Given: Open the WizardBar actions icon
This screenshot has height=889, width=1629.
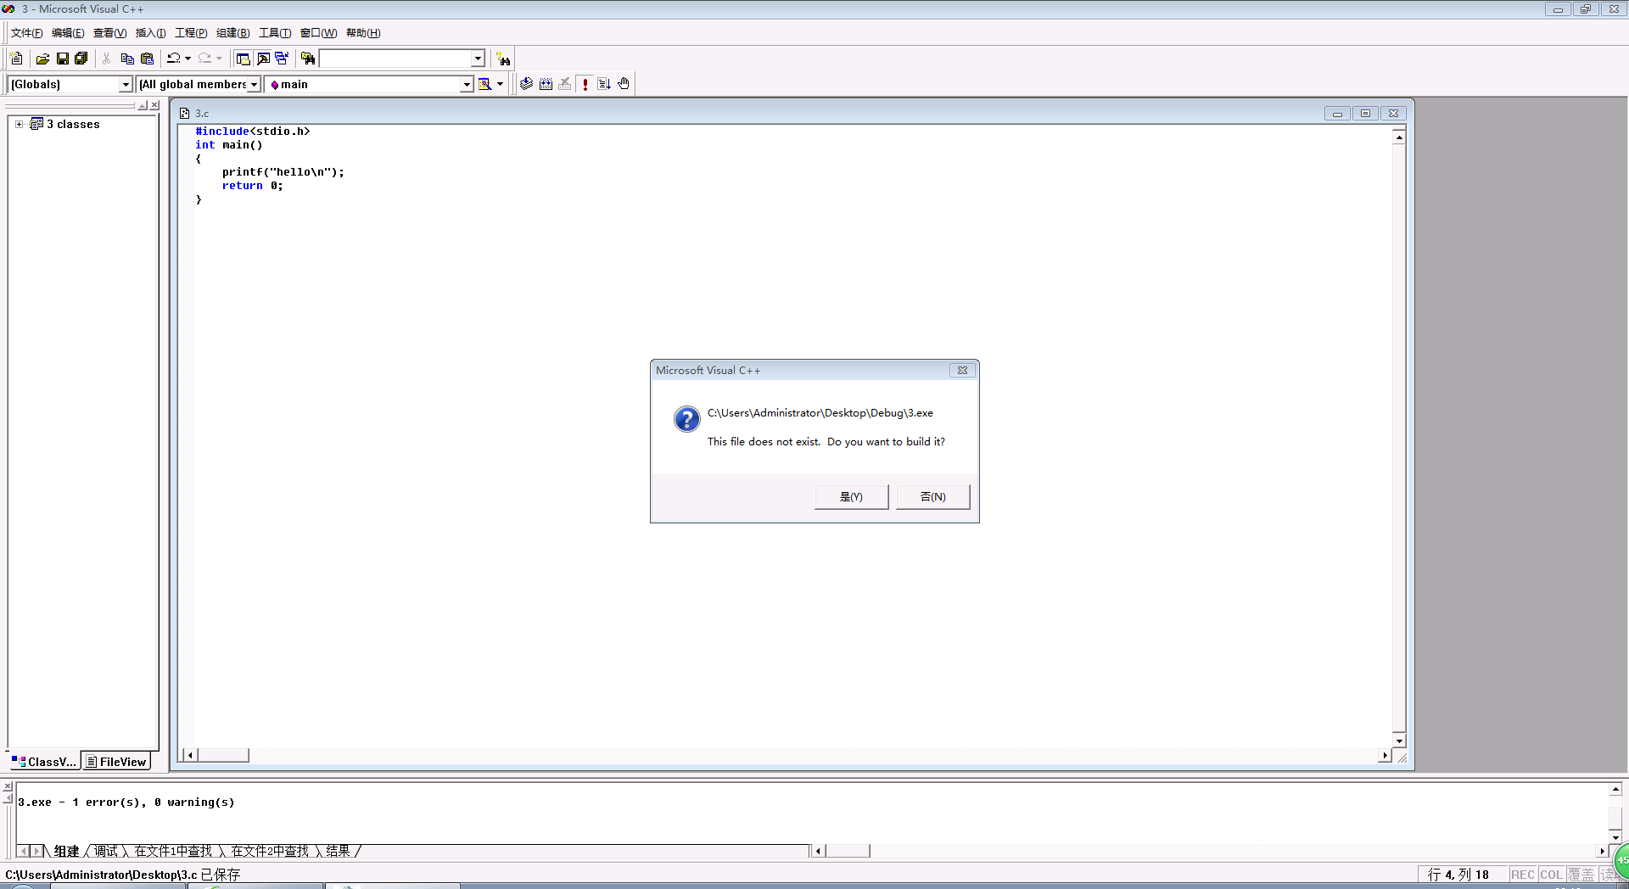Looking at the screenshot, I should coord(484,84).
